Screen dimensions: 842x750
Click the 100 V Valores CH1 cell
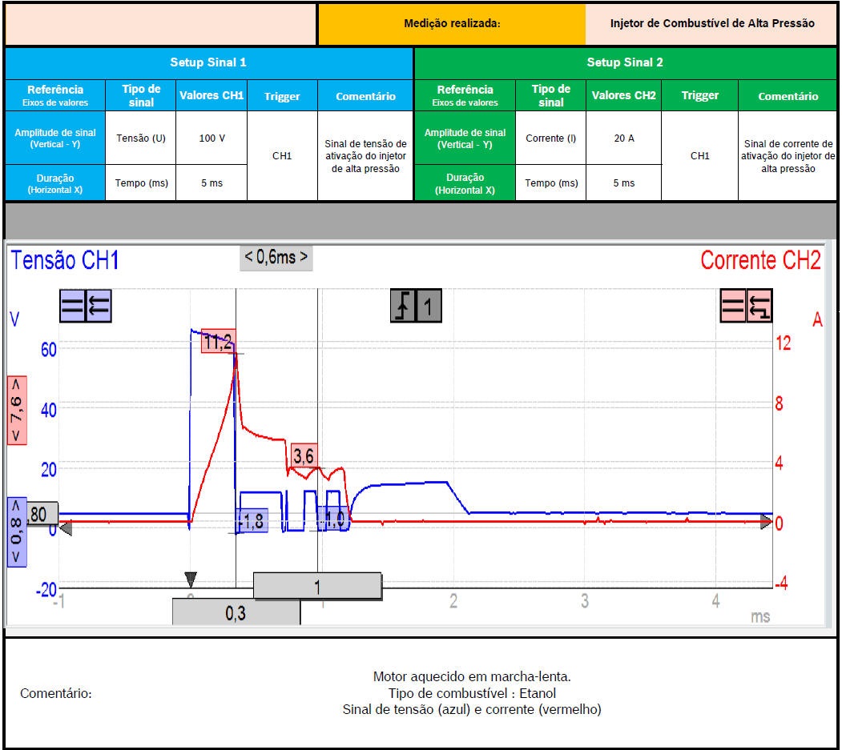tap(212, 138)
